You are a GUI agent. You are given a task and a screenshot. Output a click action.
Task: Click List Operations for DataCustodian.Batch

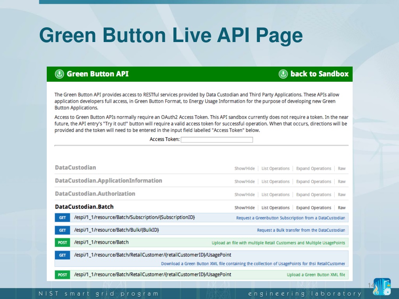tap(275, 208)
